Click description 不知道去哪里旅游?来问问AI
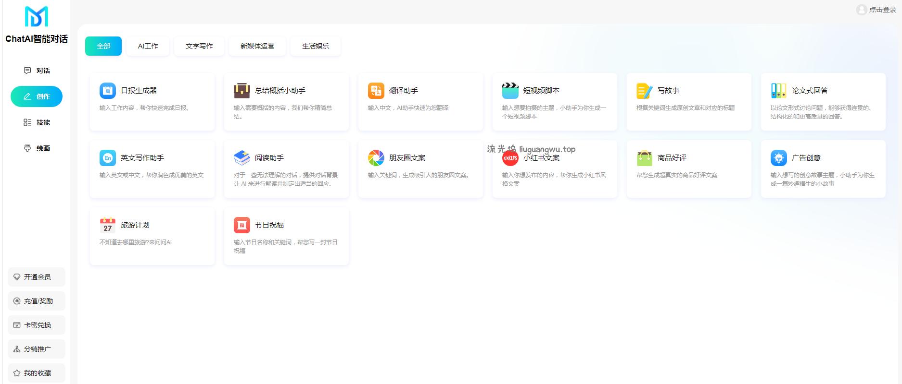Image resolution: width=902 pixels, height=384 pixels. (x=136, y=242)
